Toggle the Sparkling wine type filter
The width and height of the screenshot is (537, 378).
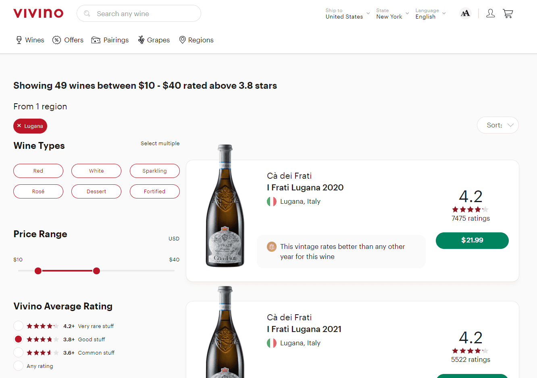click(x=154, y=171)
